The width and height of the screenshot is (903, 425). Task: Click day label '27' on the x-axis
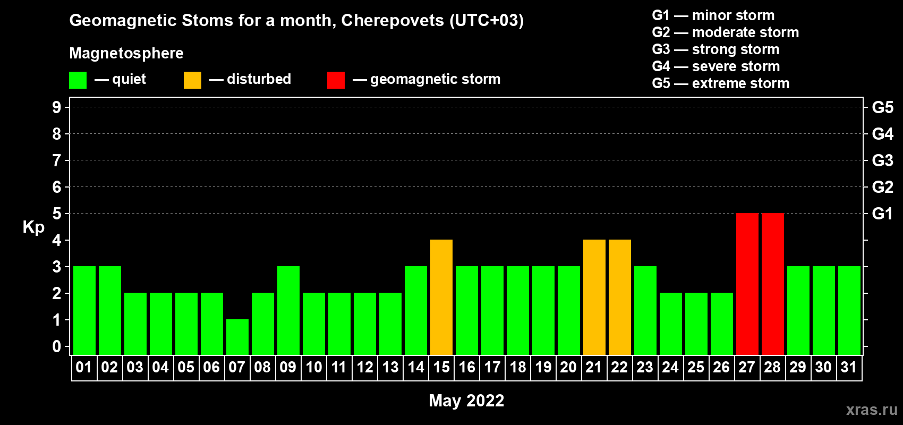(x=747, y=368)
